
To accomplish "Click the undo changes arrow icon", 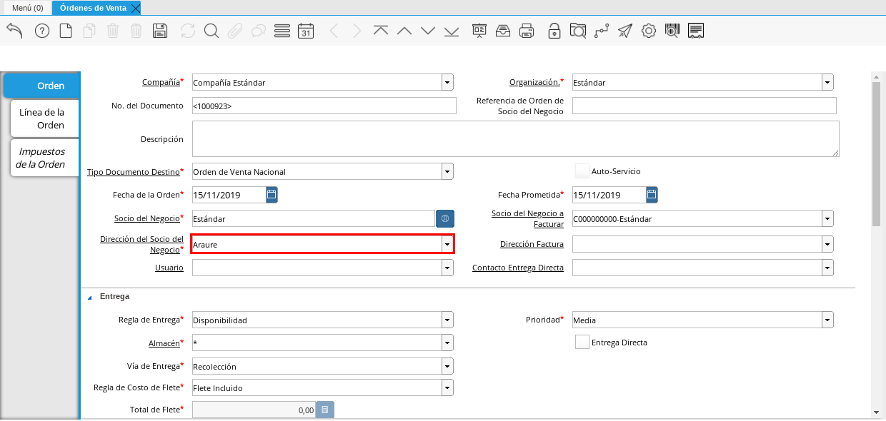I will pos(14,31).
